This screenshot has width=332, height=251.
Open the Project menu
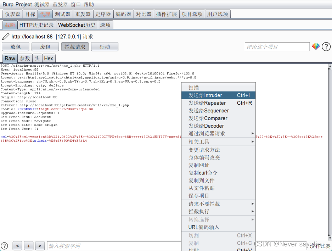click(x=23, y=5)
